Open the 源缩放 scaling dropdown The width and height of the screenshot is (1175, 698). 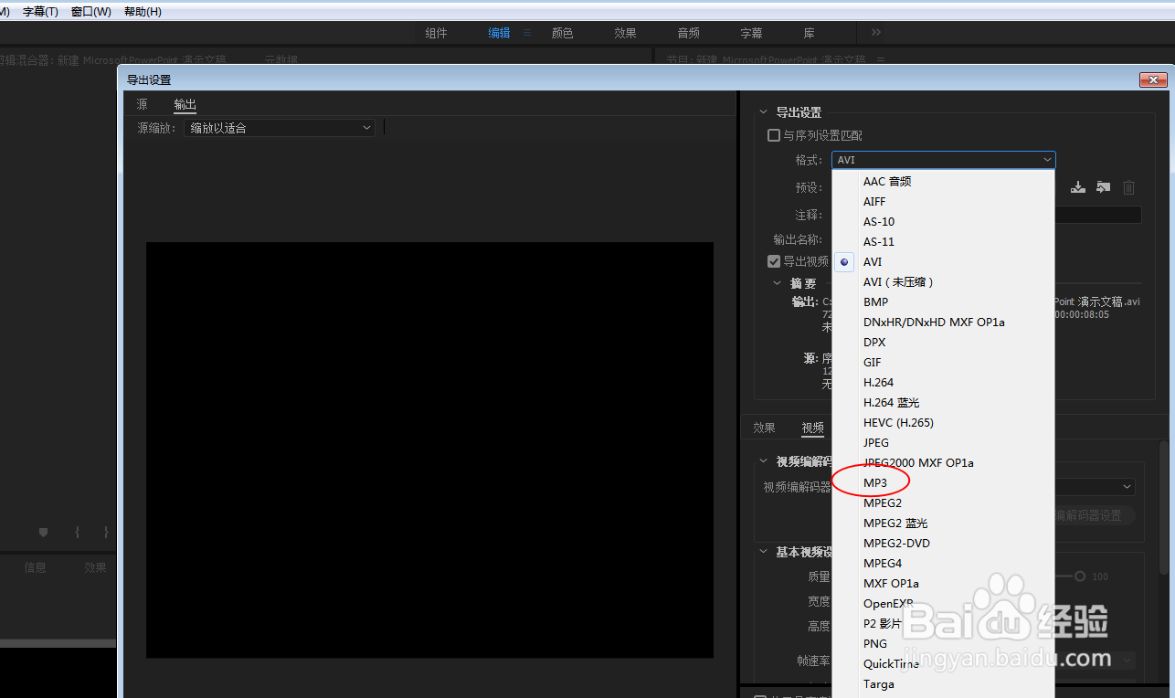click(279, 127)
